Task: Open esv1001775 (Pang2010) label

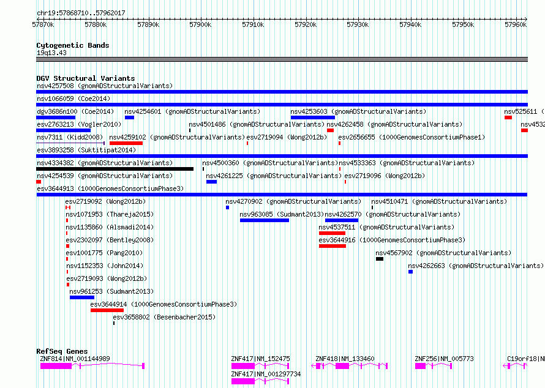Action: click(104, 253)
